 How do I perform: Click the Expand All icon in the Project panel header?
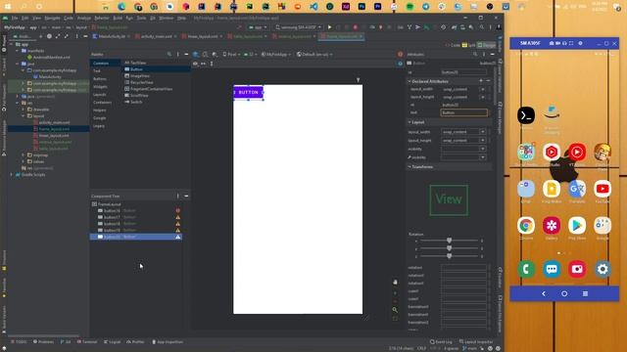(58, 36)
